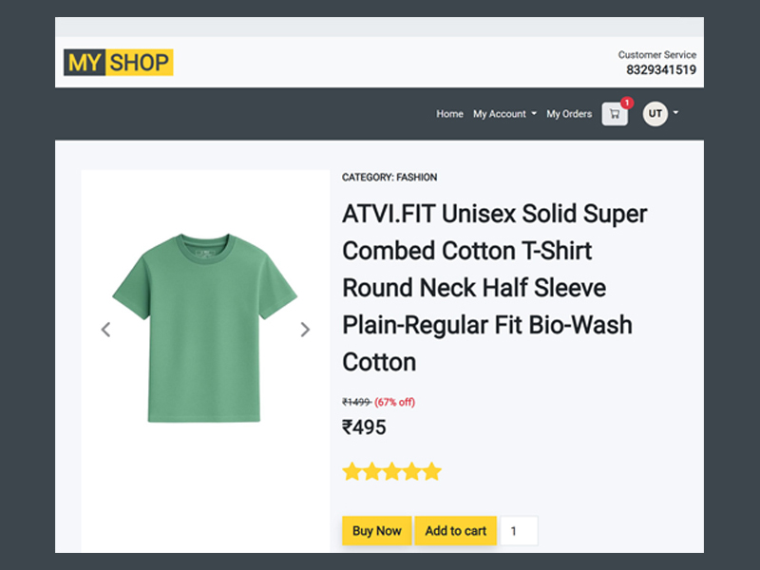Click the customer service phone number
Screen dimensions: 760x570
[660, 69]
